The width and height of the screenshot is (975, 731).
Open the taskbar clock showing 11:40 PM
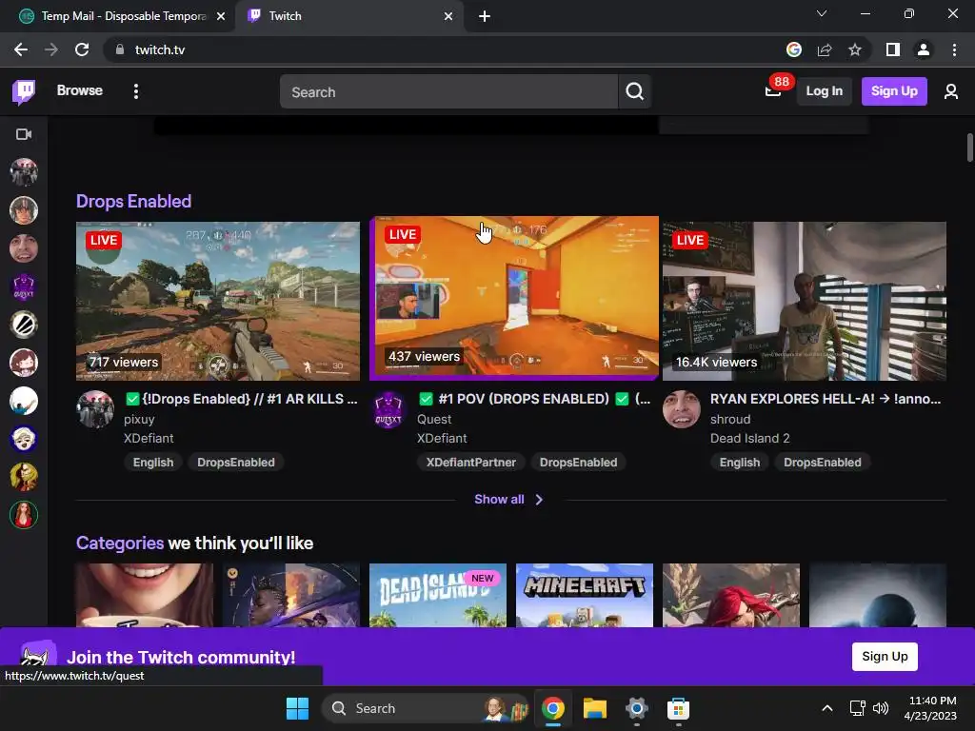[930, 708]
